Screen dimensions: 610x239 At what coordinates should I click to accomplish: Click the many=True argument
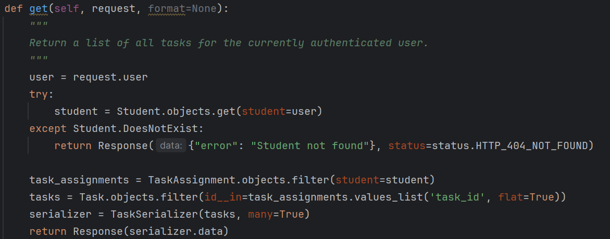point(276,214)
